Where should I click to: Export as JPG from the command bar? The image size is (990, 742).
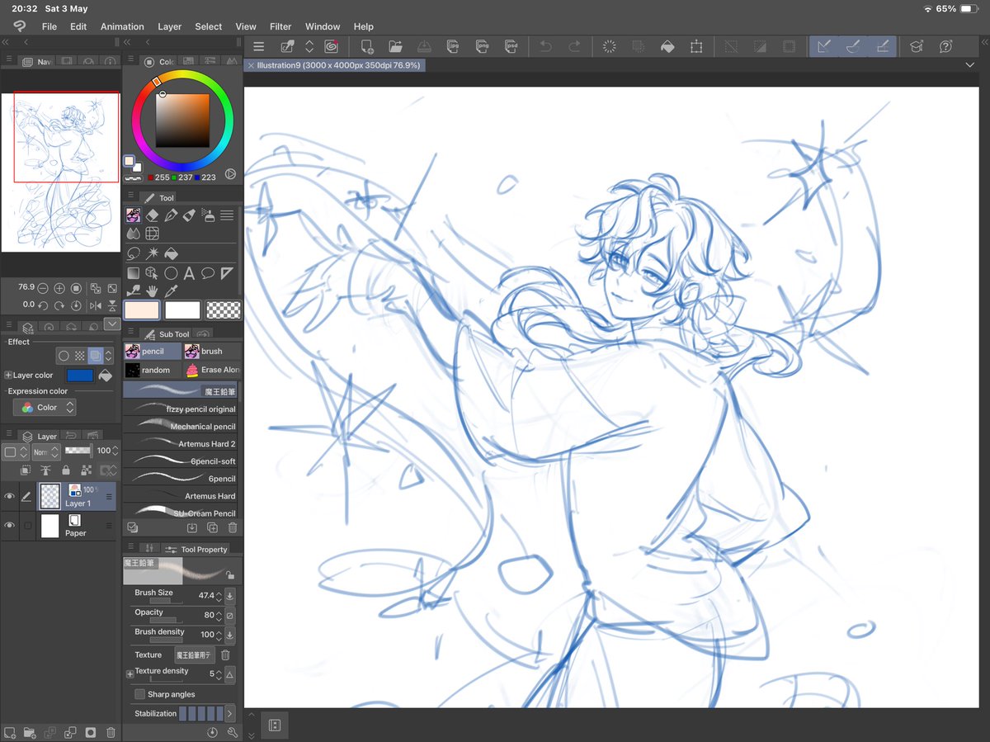[453, 47]
